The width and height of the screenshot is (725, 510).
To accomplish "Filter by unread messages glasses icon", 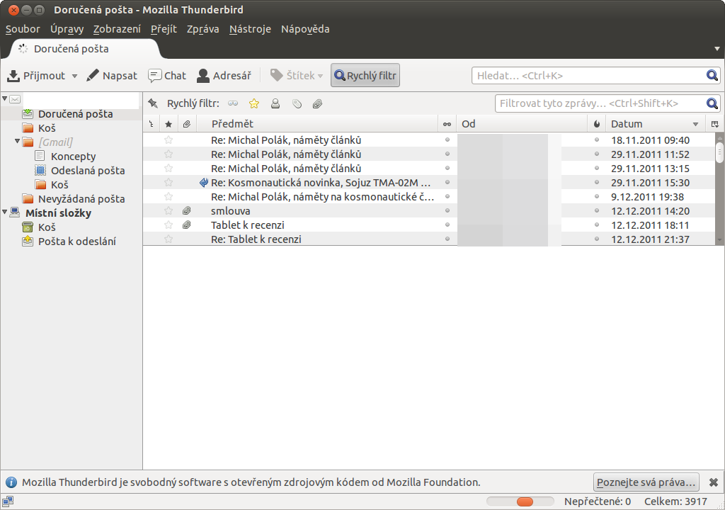I will point(233,103).
